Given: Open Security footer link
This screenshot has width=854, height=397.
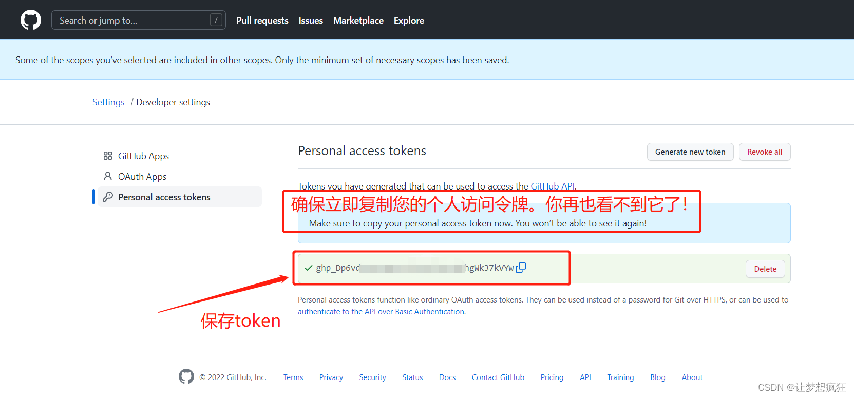Looking at the screenshot, I should 372,377.
